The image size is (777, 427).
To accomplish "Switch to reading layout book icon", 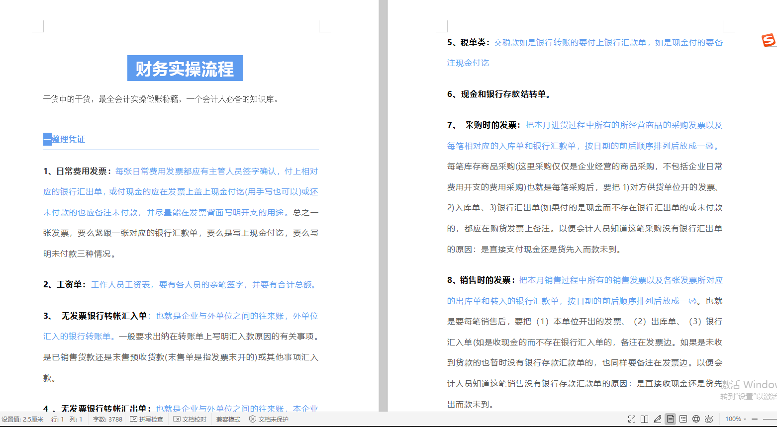I will point(644,419).
